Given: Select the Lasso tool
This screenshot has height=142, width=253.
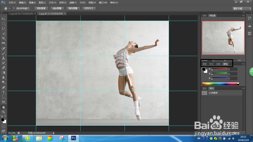Looking at the screenshot, I should 4,29.
